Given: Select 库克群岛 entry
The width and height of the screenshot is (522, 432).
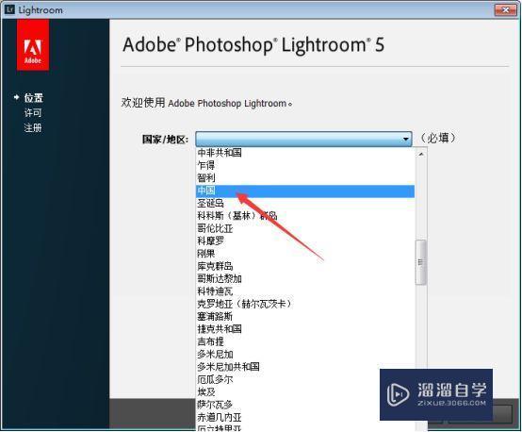Looking at the screenshot, I should coord(305,266).
